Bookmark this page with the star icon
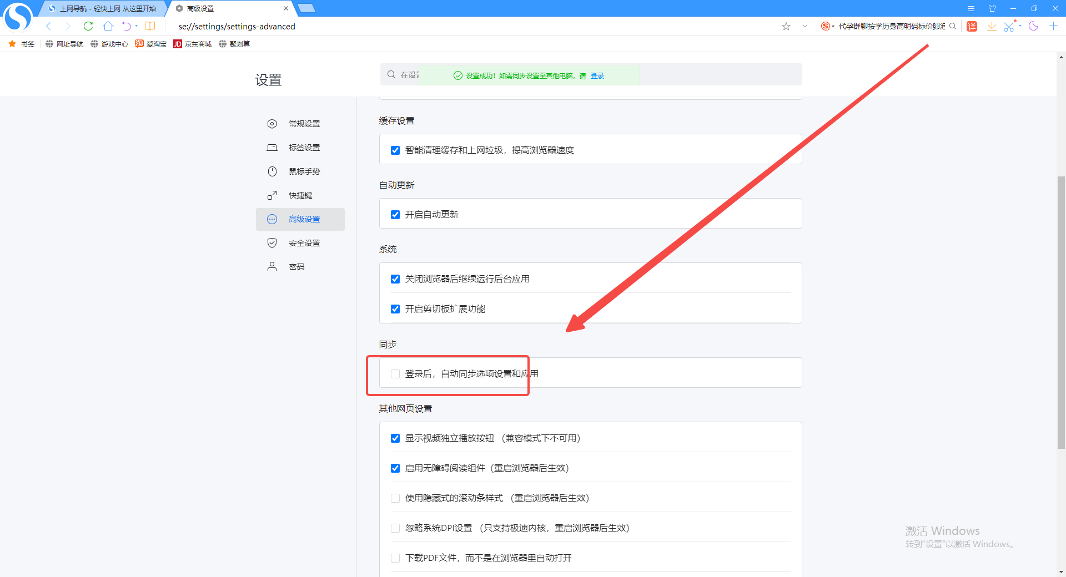1066x577 pixels. (786, 26)
